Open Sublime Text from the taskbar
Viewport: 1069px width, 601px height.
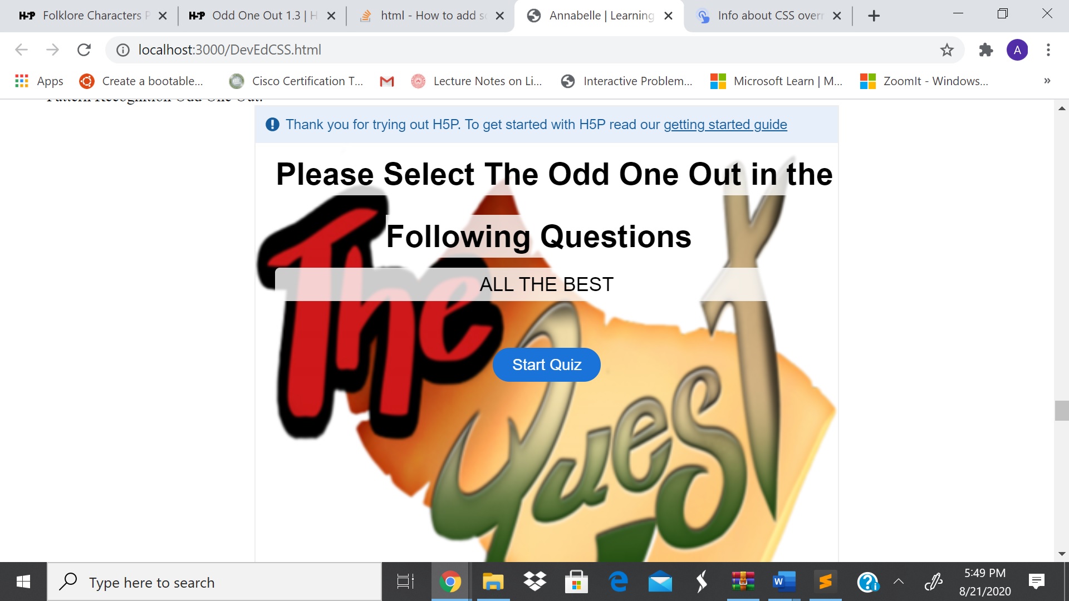pyautogui.click(x=825, y=582)
